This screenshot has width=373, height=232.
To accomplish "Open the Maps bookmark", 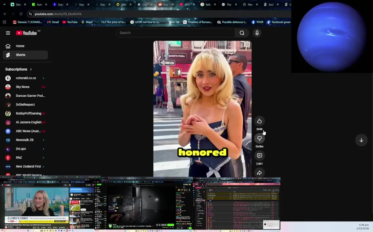I will pos(87,22).
